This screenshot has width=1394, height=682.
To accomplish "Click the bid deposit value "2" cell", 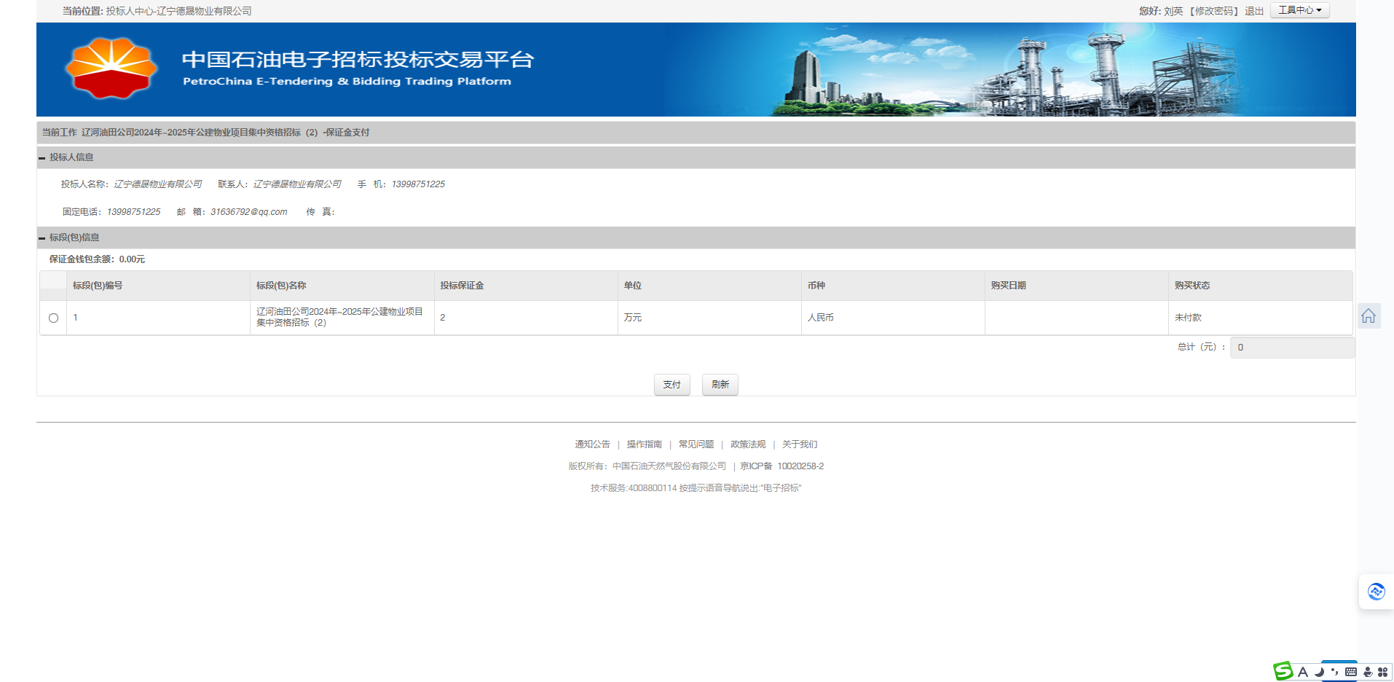I will pos(526,318).
